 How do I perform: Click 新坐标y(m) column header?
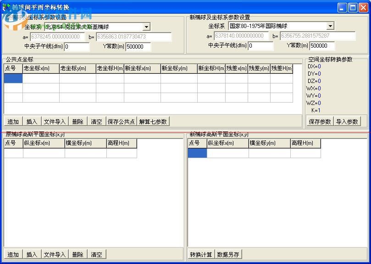pyautogui.click(x=179, y=69)
